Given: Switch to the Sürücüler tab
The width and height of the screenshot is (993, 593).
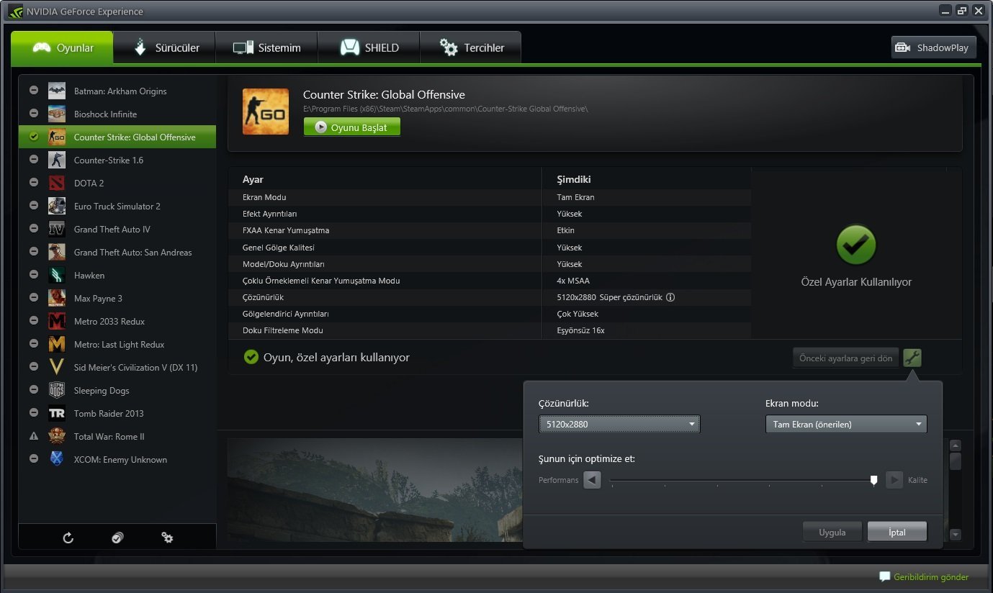Looking at the screenshot, I should (x=163, y=47).
